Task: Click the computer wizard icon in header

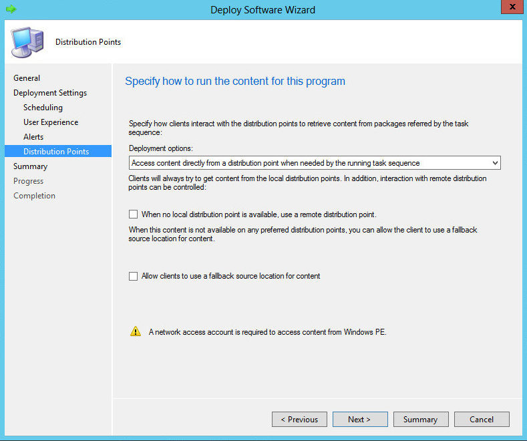Action: [x=26, y=42]
